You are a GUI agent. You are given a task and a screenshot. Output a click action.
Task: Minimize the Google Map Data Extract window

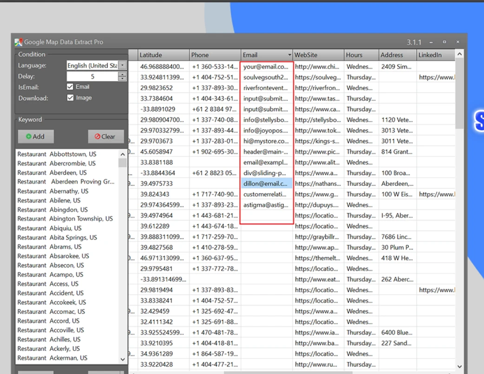point(431,42)
